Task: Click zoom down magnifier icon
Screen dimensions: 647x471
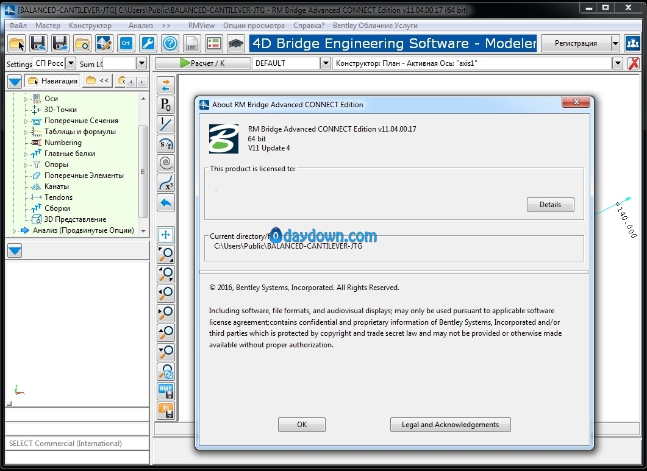Action: (x=166, y=352)
